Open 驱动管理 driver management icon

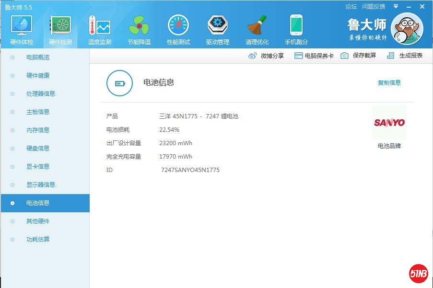218,25
